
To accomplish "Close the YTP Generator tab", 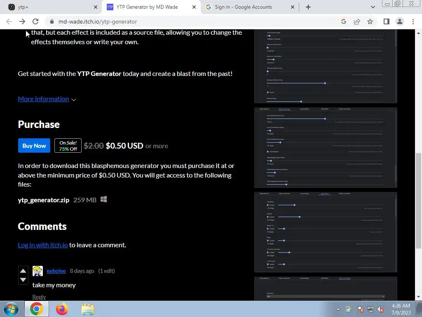I will click(x=194, y=7).
